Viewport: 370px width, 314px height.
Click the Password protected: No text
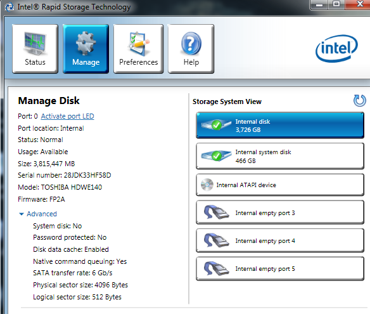(70, 237)
